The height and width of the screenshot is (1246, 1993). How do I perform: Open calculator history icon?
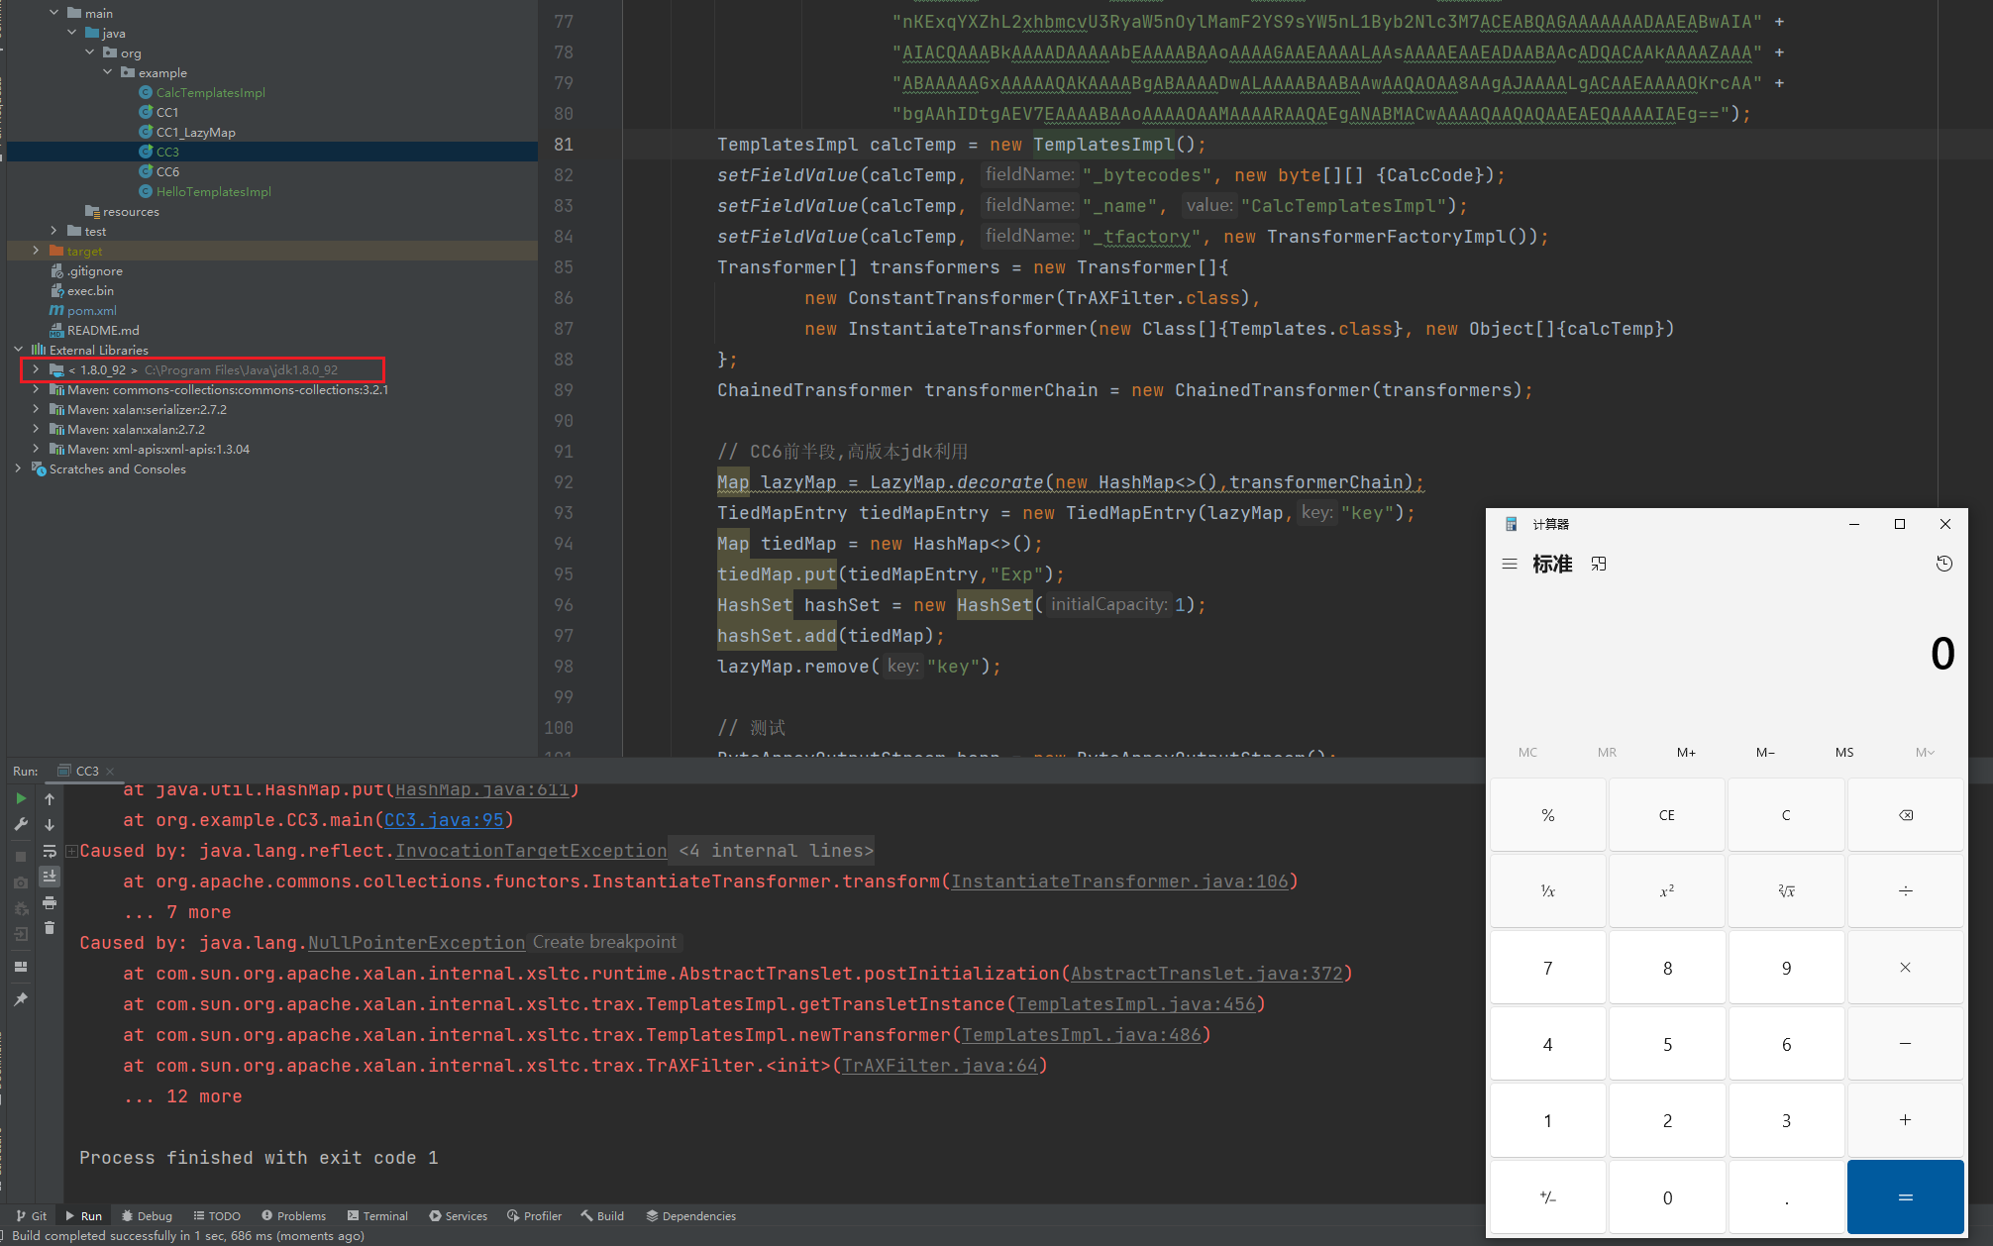pyautogui.click(x=1943, y=564)
